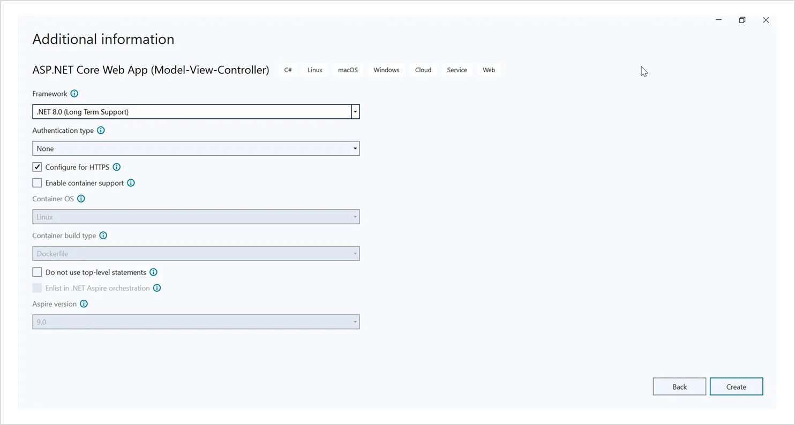Click the Aspire version info icon
Image resolution: width=795 pixels, height=425 pixels.
click(84, 303)
